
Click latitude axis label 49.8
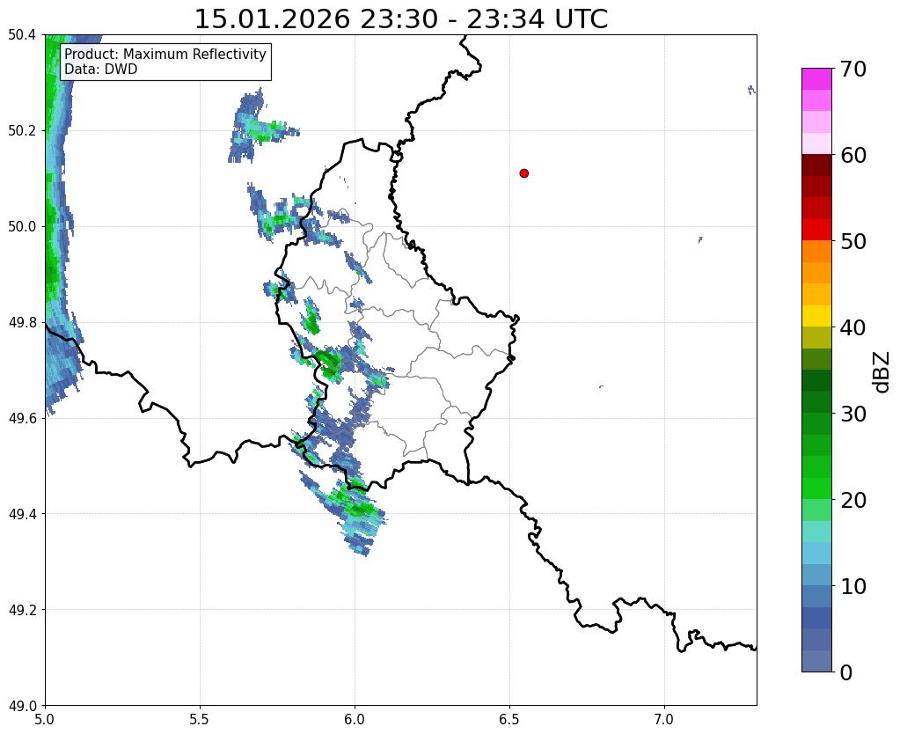[22, 323]
